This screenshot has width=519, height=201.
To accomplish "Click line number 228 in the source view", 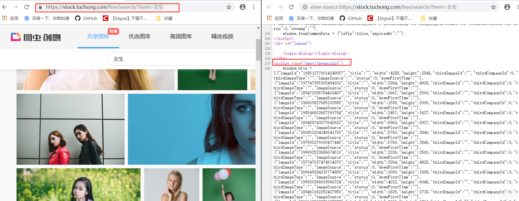I will pos(267,48).
